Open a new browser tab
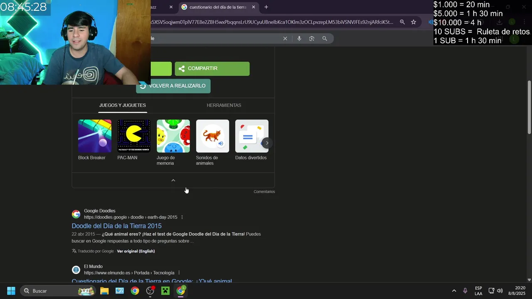The image size is (532, 299). pyautogui.click(x=266, y=7)
